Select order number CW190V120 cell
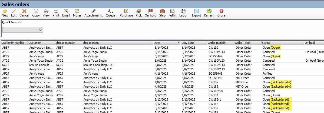 click(x=220, y=61)
